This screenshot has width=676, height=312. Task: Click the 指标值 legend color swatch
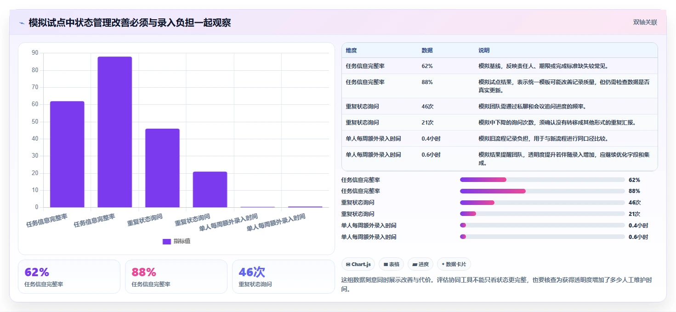point(167,241)
